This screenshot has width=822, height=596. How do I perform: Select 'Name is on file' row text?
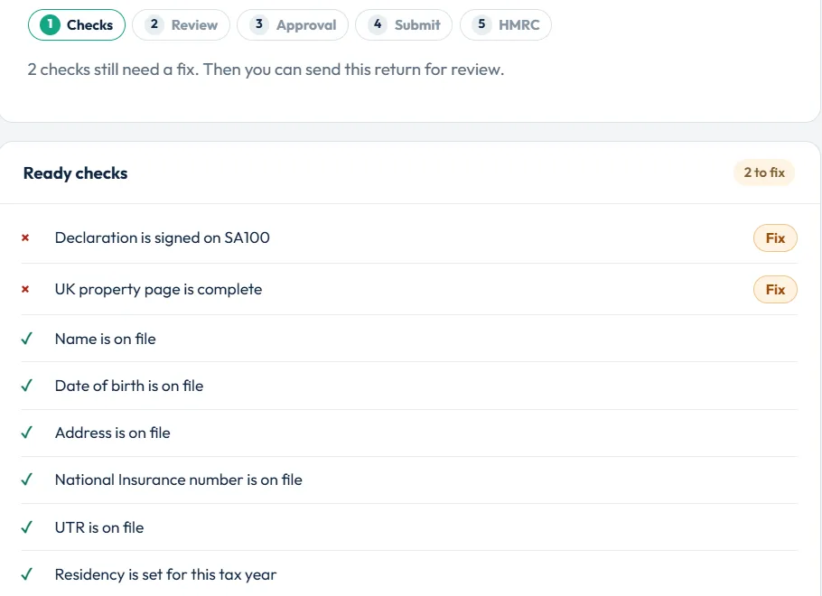coord(106,339)
